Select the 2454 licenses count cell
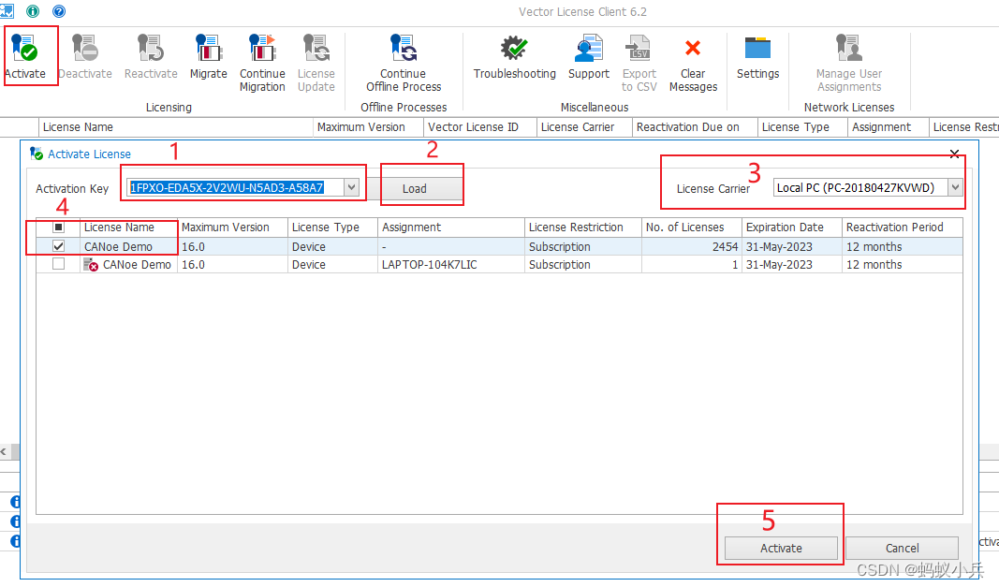999x587 pixels. [691, 246]
